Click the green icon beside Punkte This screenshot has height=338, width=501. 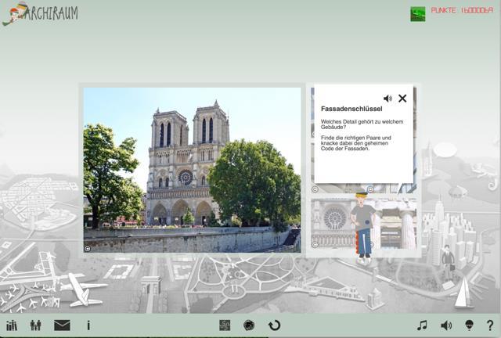[418, 14]
